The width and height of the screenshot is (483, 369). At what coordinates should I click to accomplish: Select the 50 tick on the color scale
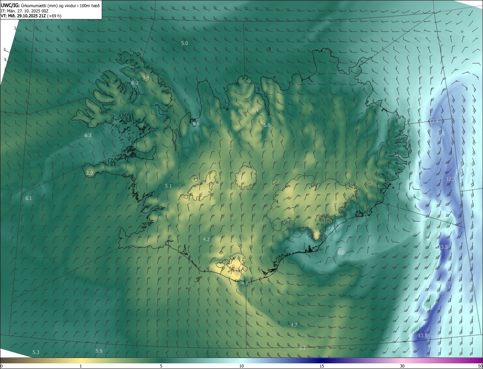pyautogui.click(x=480, y=366)
